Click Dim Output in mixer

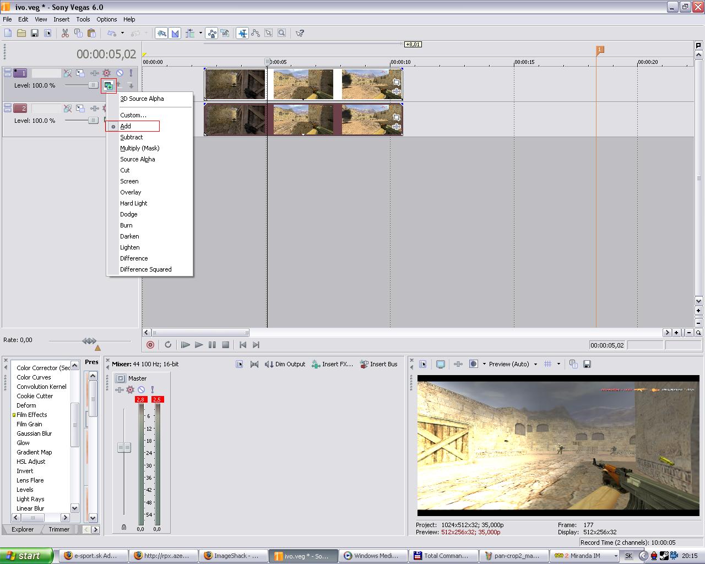pyautogui.click(x=285, y=364)
